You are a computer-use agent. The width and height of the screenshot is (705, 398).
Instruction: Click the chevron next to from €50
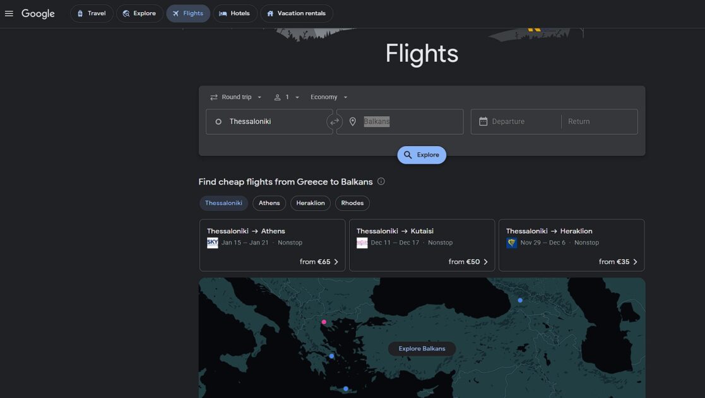(485, 262)
